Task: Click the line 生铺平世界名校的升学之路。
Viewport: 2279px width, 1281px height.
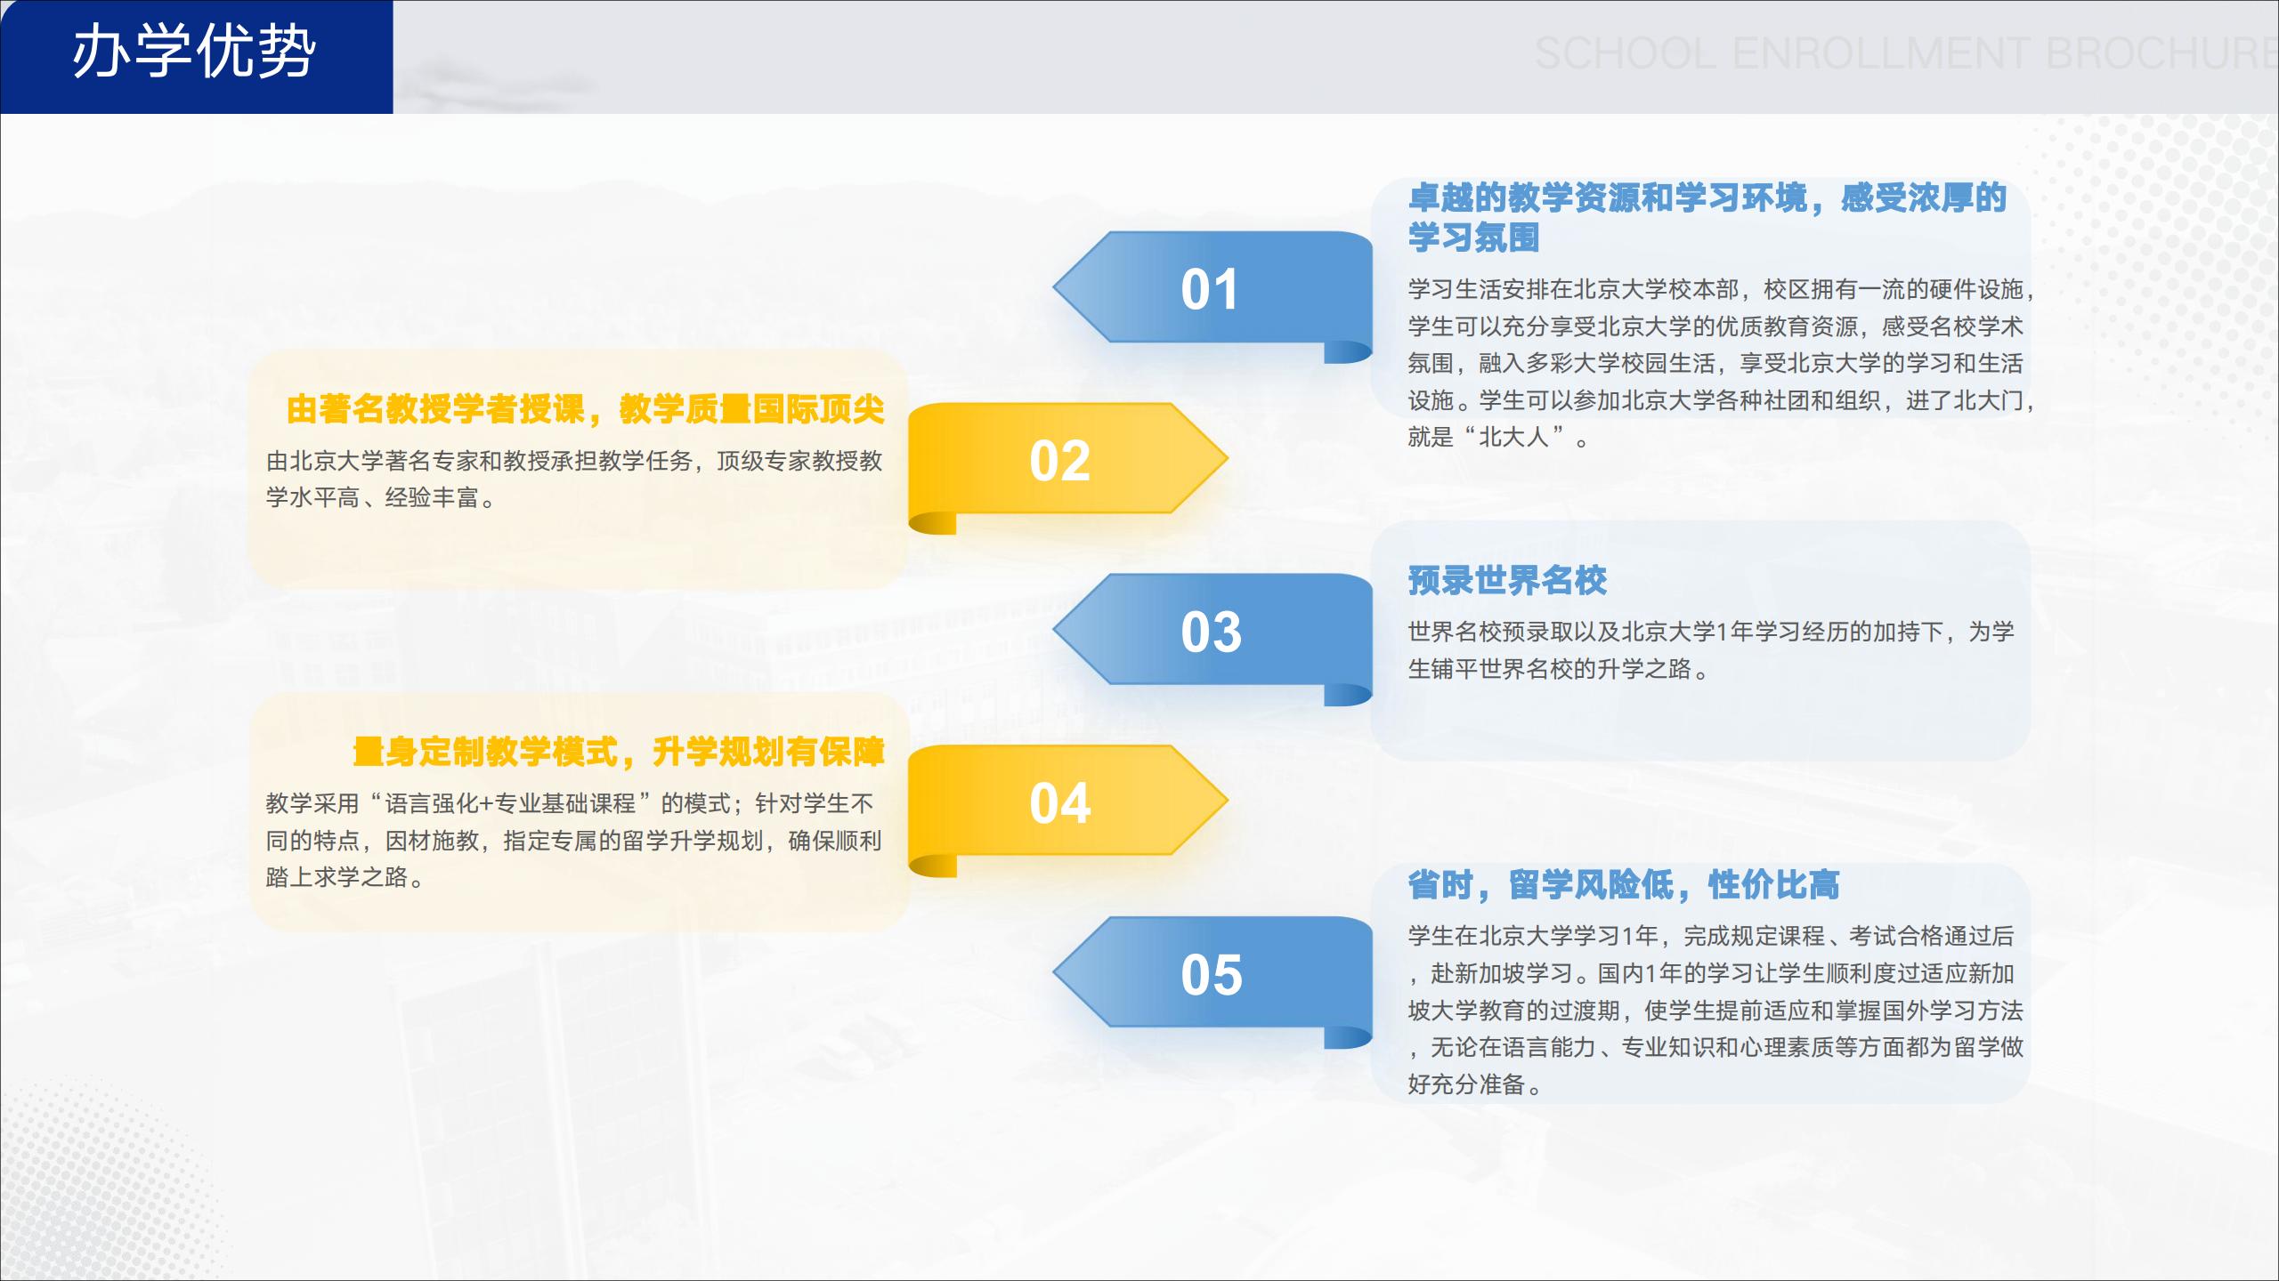Action: click(x=1559, y=669)
